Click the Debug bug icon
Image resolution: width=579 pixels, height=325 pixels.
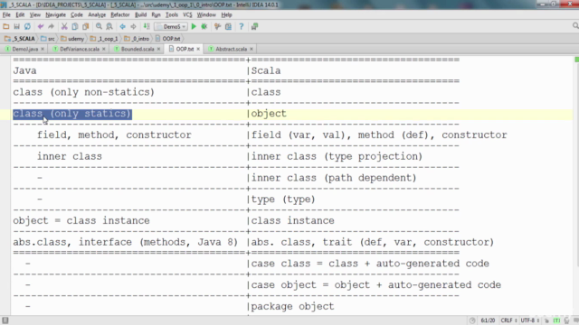click(204, 26)
